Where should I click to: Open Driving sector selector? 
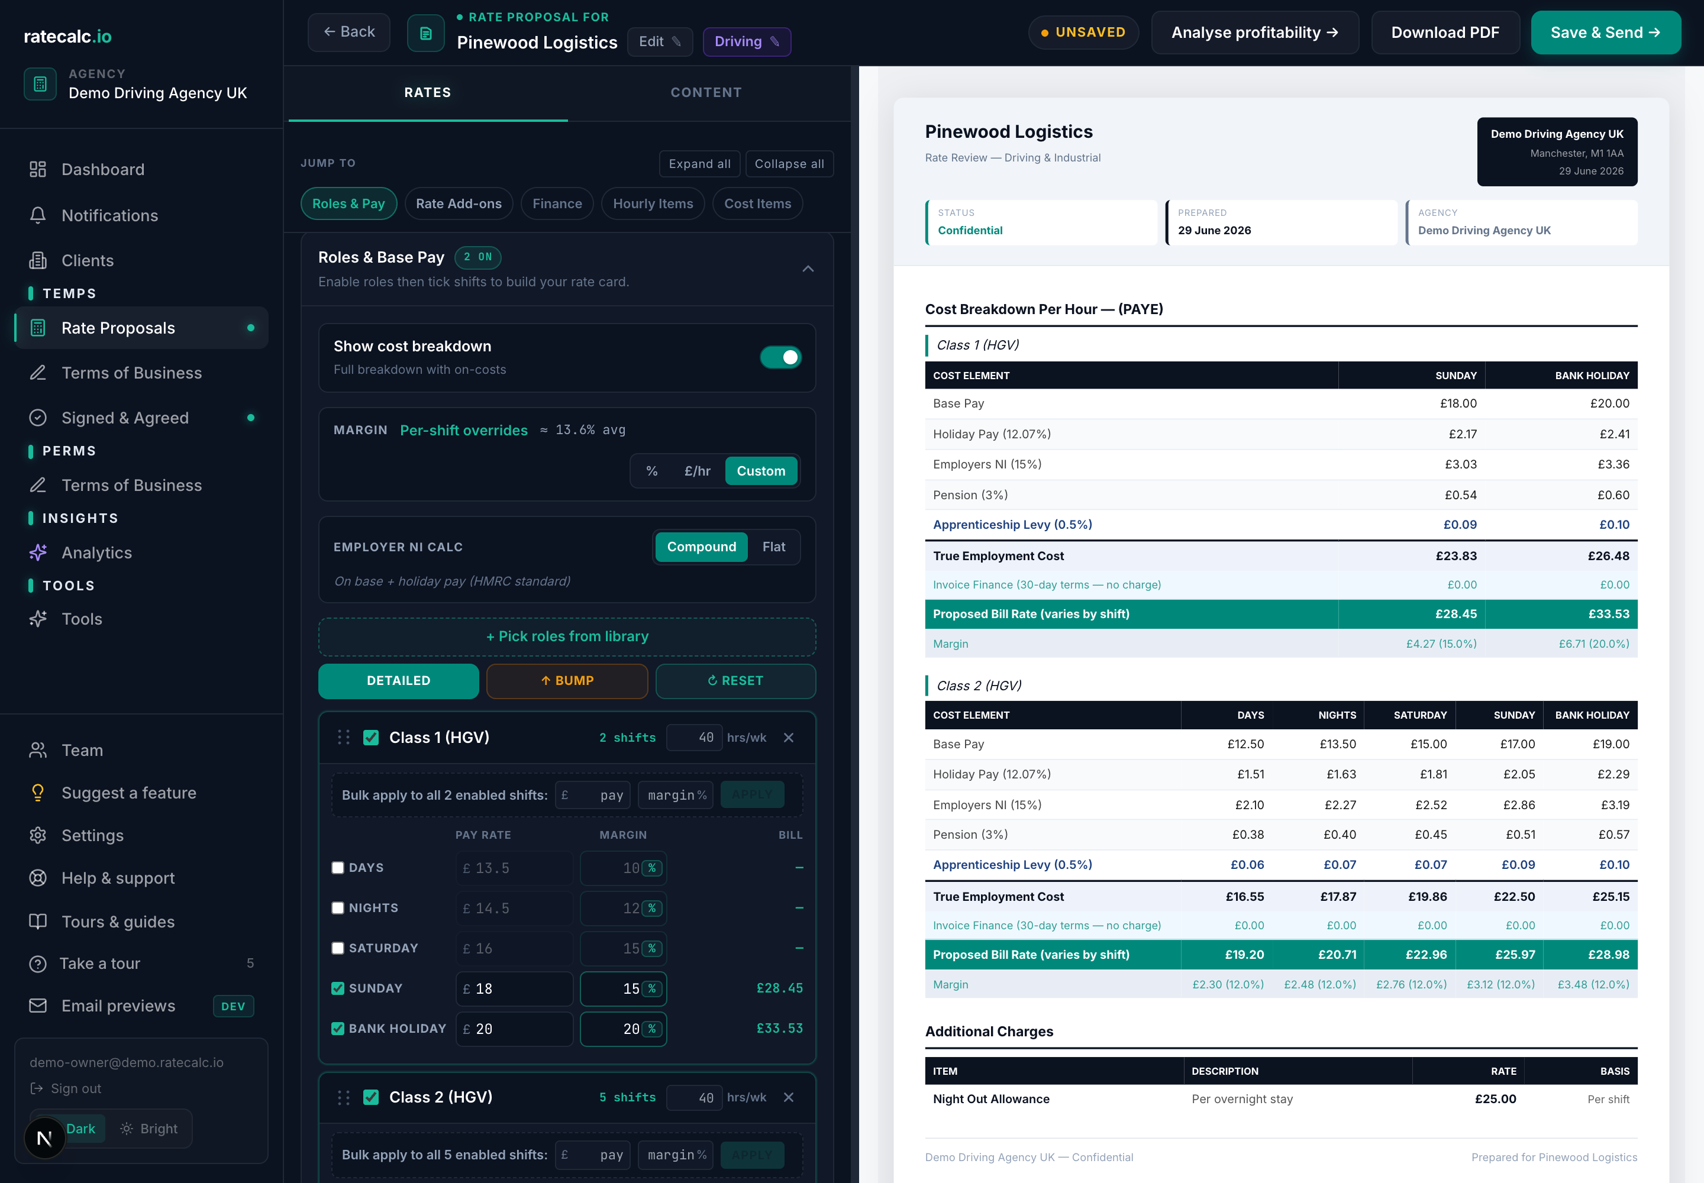point(747,41)
